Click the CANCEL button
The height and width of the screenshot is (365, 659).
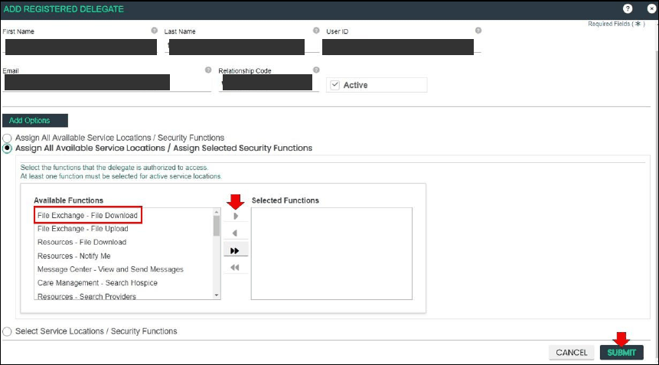pos(572,353)
